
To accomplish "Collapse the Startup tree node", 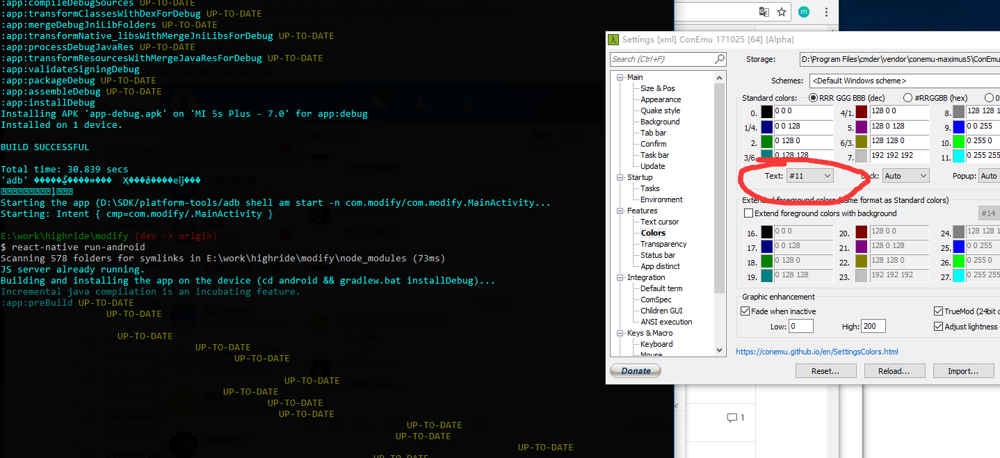I will click(x=620, y=177).
